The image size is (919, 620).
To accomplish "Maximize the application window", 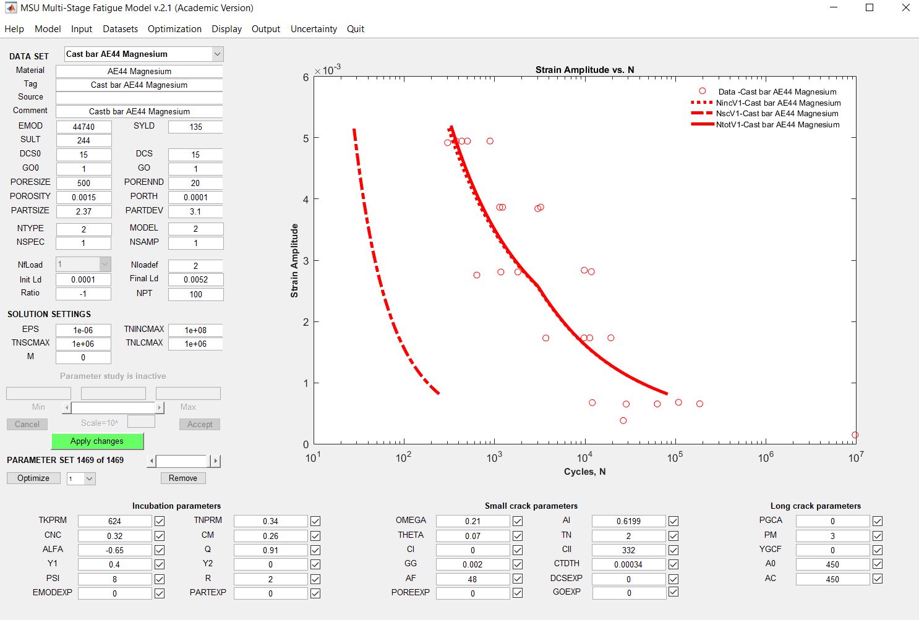I will [x=869, y=8].
